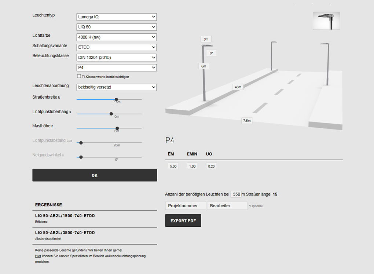
Task: Follow the 'Hier' specialists link
Action: [38, 256]
